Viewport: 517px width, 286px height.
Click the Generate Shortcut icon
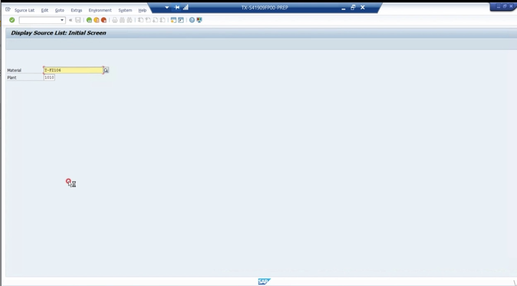click(181, 20)
